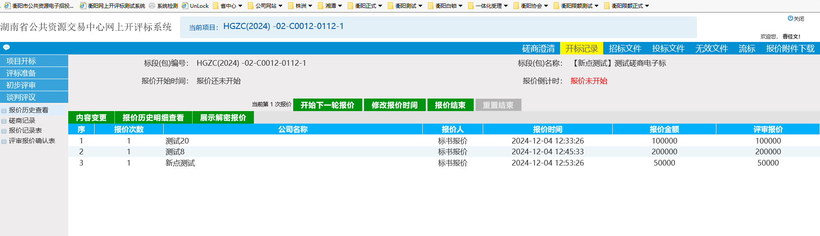Image resolution: width=820 pixels, height=236 pixels.
Task: Select 评审报价确认表 in the sidebar
Action: [x=32, y=141]
